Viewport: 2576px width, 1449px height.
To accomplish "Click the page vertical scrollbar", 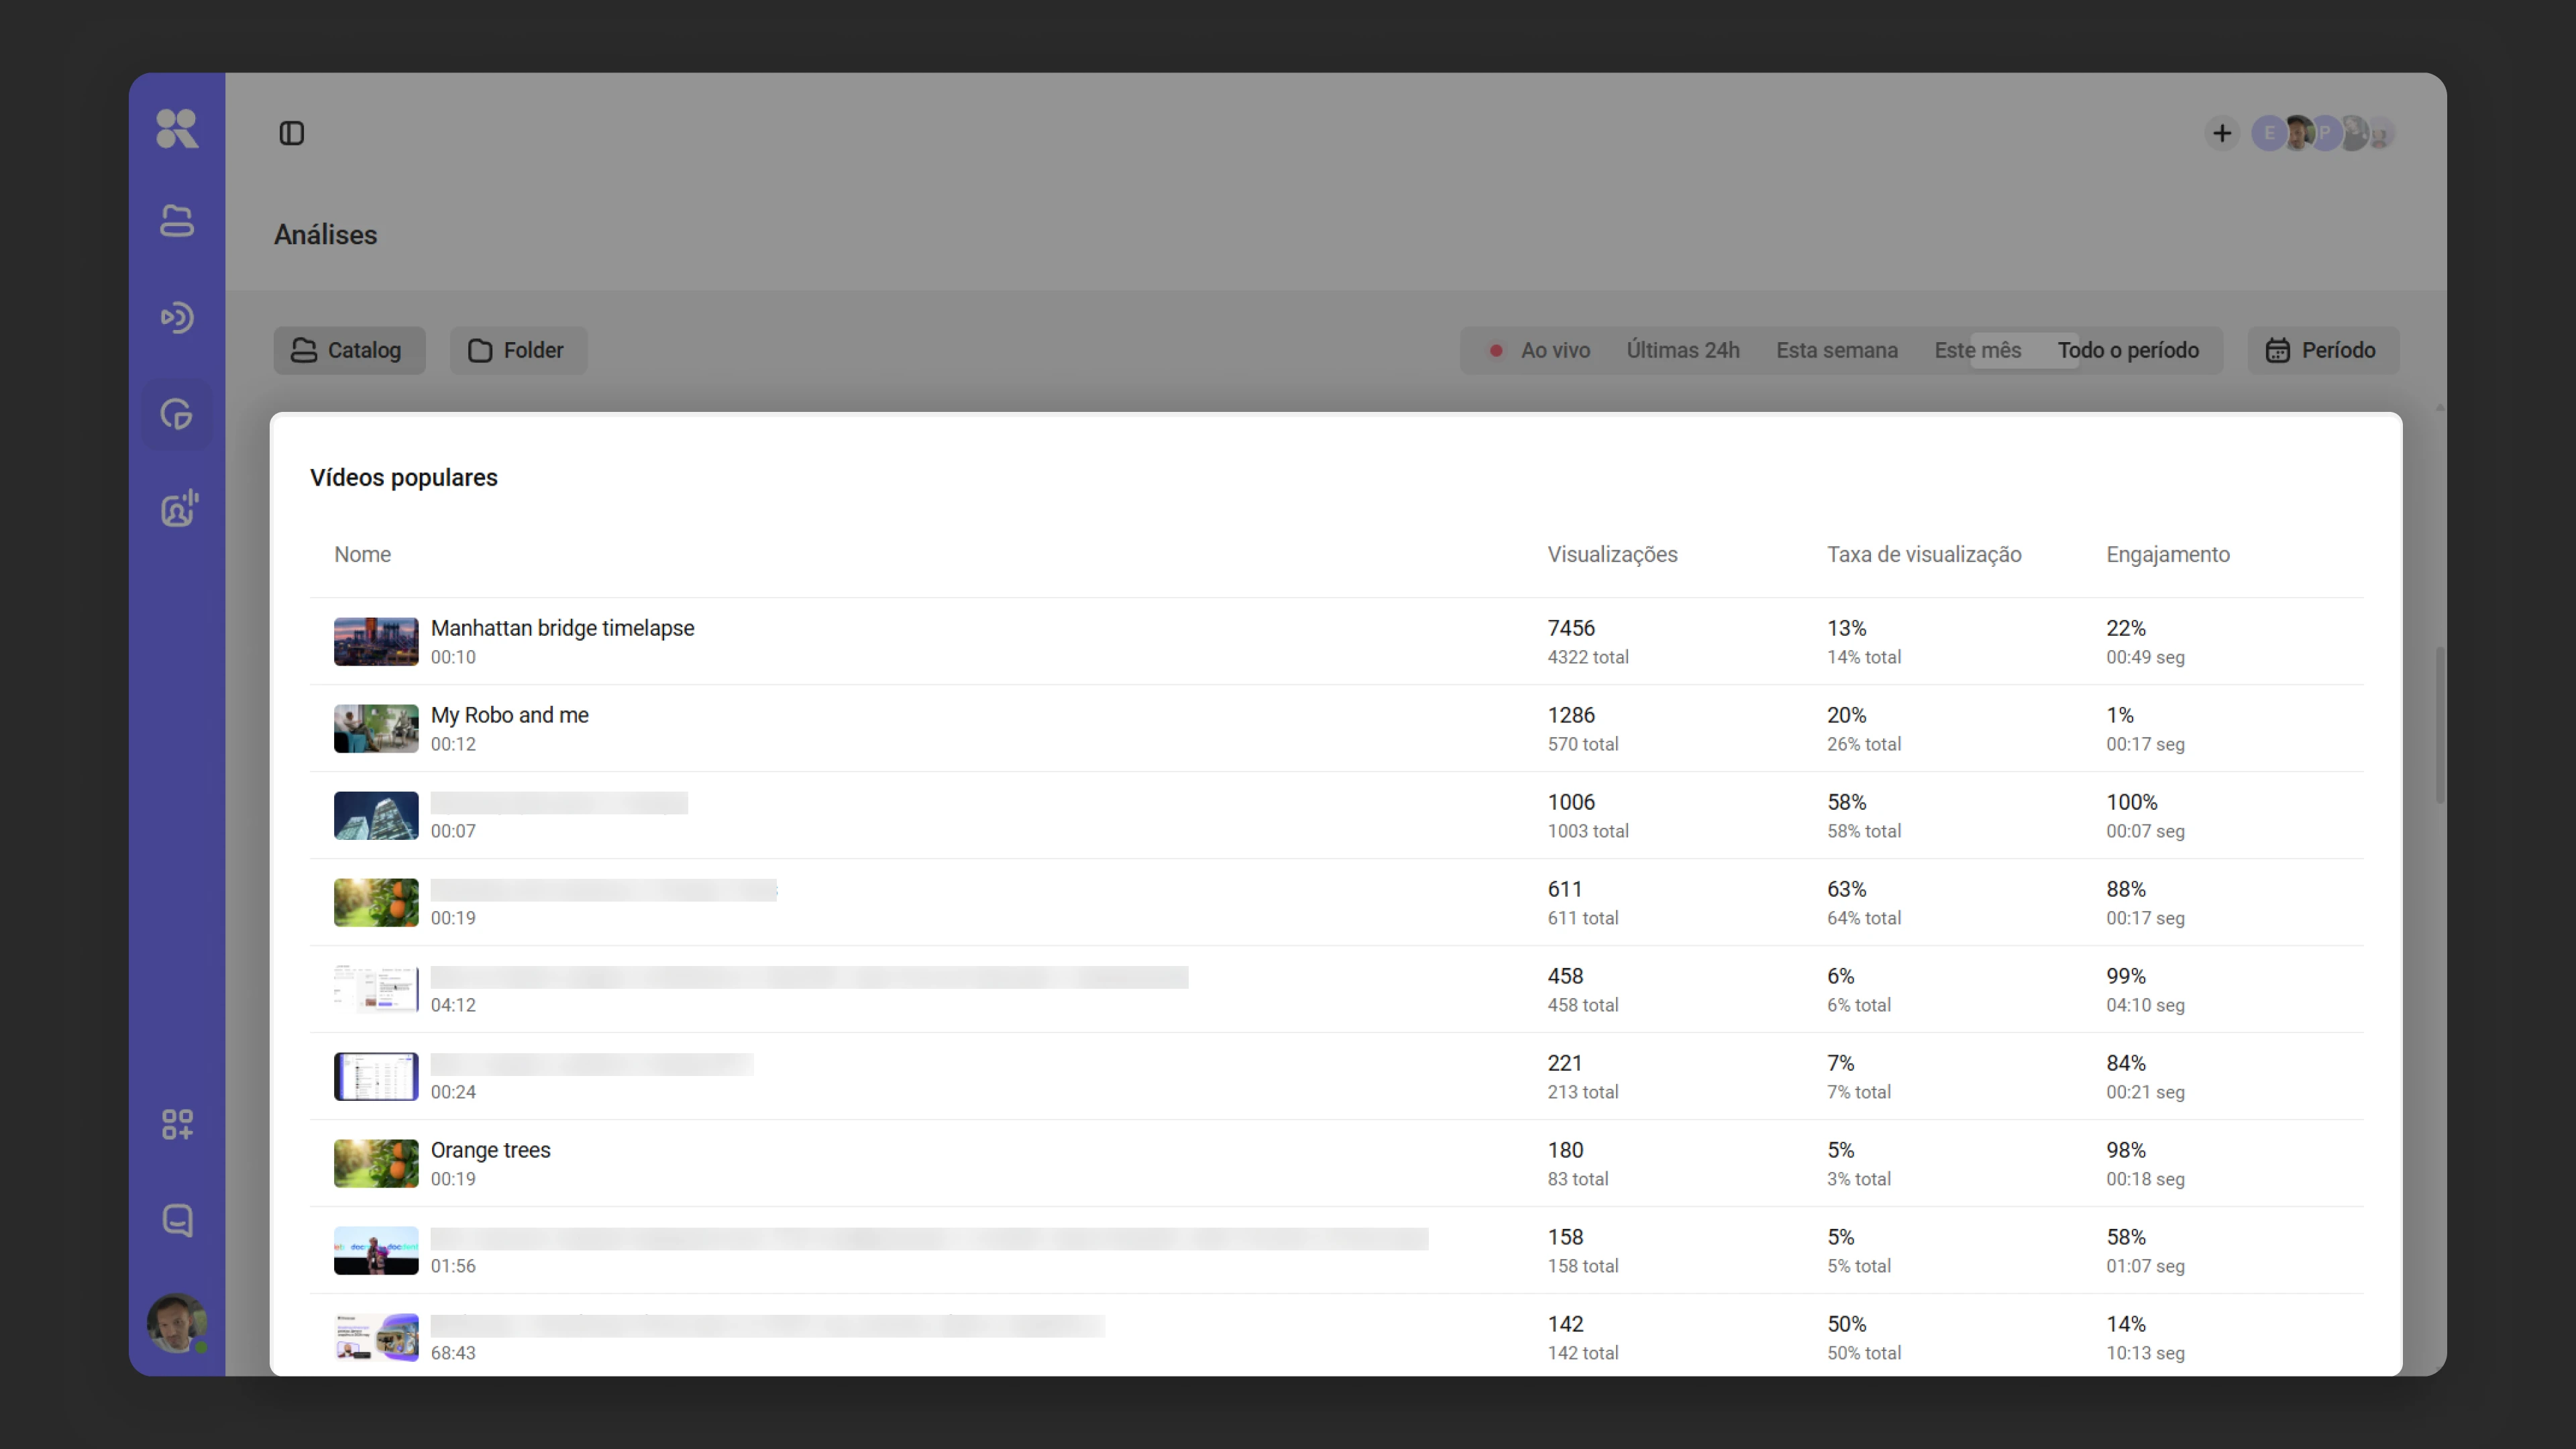I will 2440,725.
